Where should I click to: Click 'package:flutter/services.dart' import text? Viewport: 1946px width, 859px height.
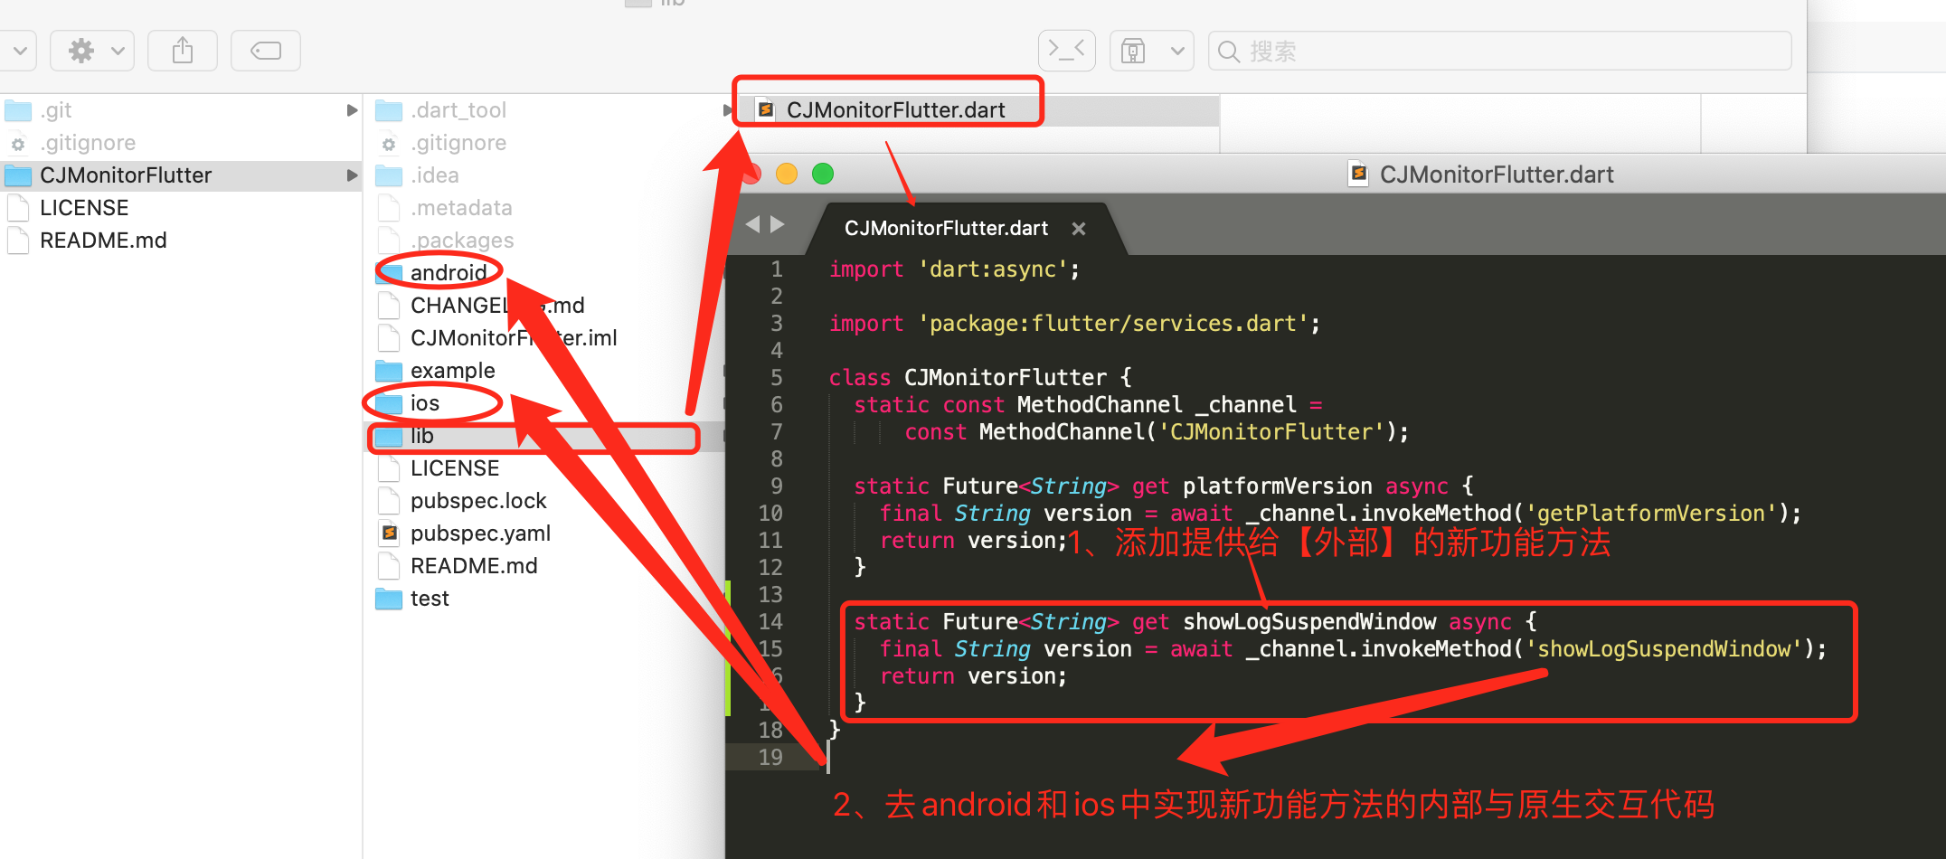1113,324
